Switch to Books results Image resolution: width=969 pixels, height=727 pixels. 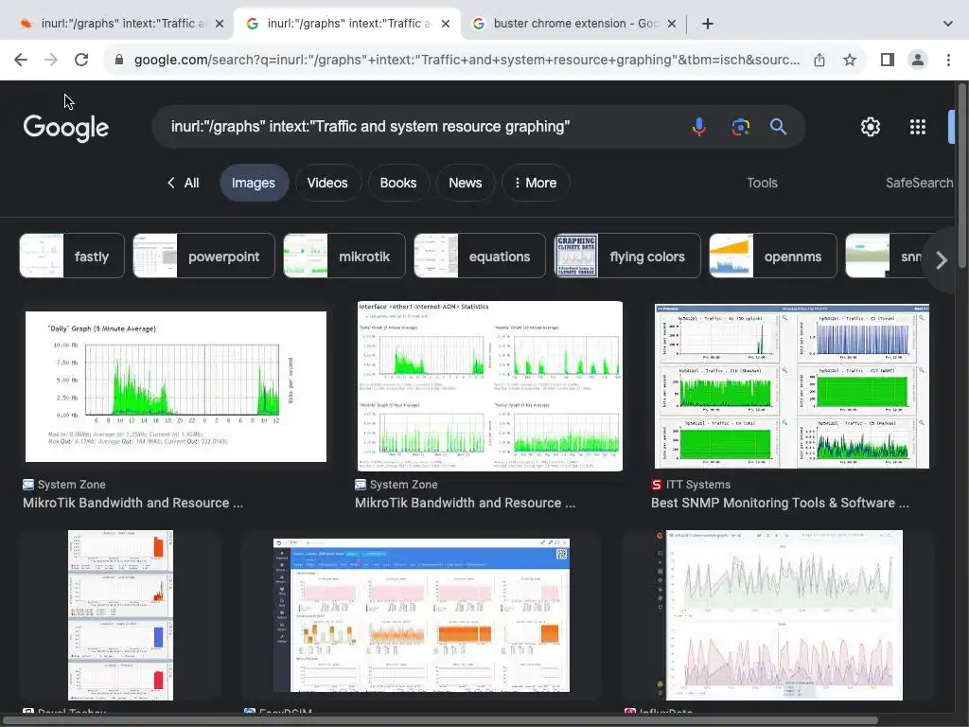398,183
